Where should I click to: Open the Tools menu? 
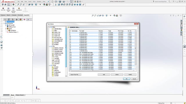click(x=34, y=1)
